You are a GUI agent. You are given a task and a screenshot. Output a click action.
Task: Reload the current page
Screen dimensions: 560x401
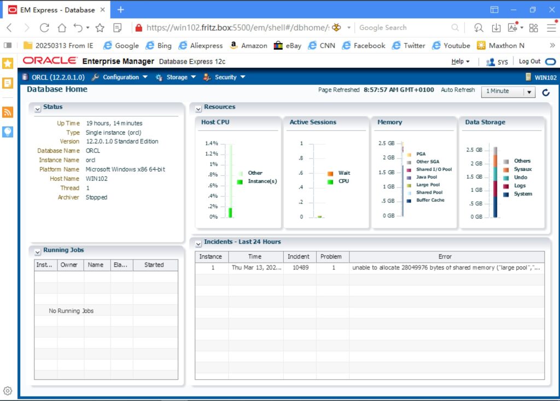click(x=44, y=27)
